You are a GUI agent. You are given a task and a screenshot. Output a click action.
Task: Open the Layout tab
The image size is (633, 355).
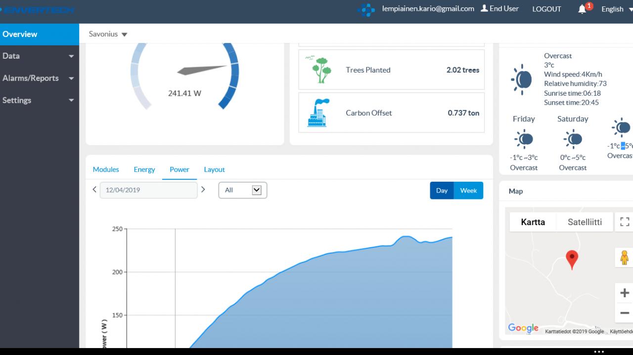[214, 169]
